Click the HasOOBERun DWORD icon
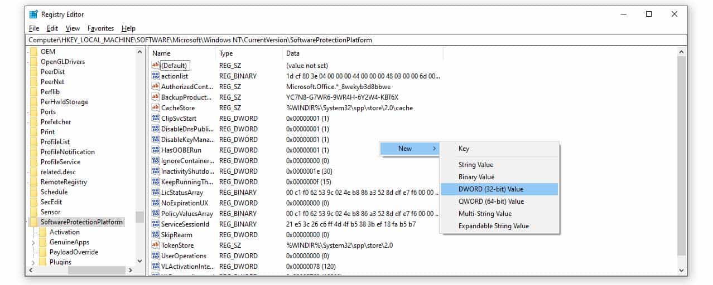Viewport: 713px width, 285px height. click(156, 150)
